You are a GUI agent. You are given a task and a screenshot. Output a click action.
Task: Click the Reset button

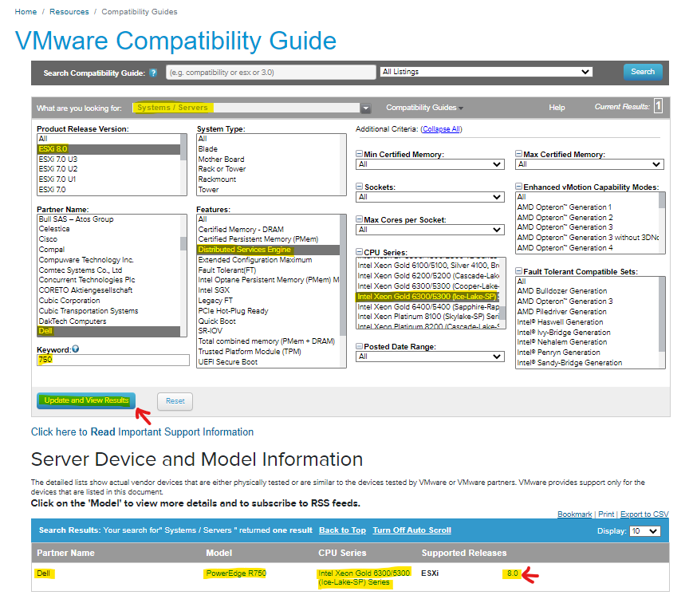click(175, 401)
